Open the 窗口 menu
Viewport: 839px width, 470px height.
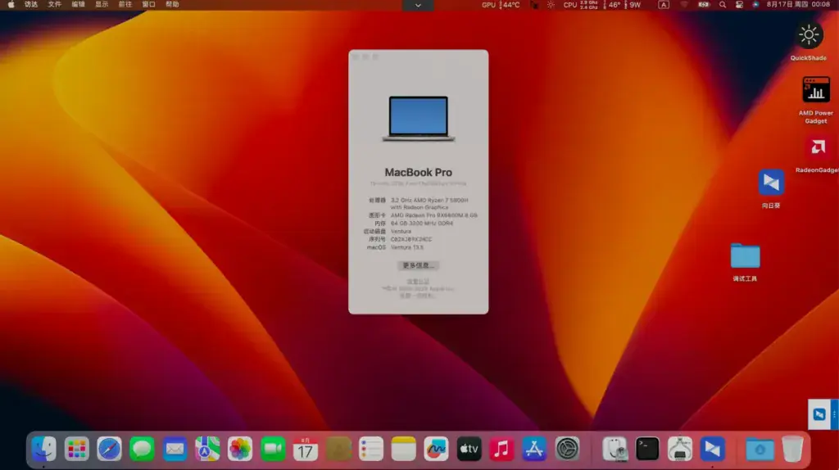[x=148, y=4]
